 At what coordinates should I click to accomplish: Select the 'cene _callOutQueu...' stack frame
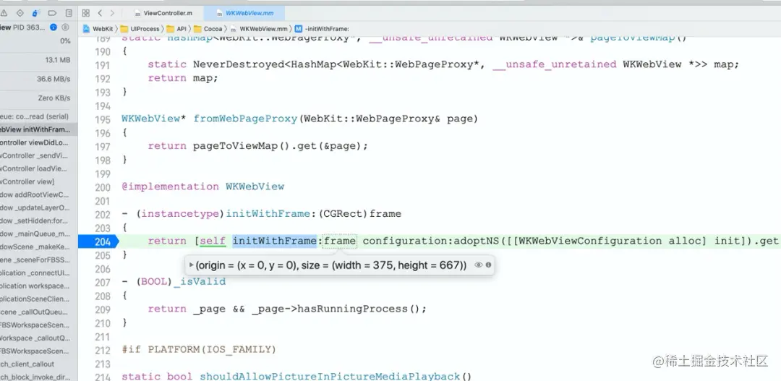[x=38, y=312]
